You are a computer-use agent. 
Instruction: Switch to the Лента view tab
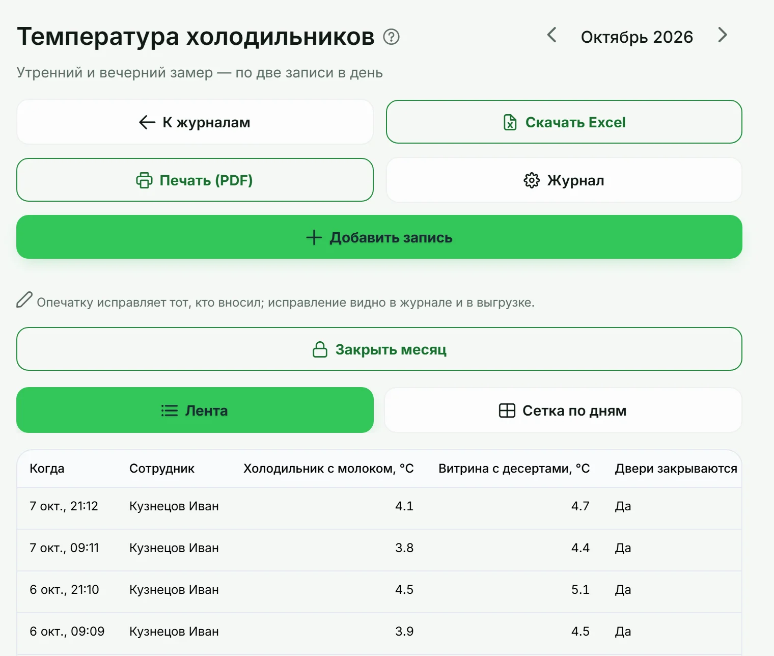click(x=195, y=411)
